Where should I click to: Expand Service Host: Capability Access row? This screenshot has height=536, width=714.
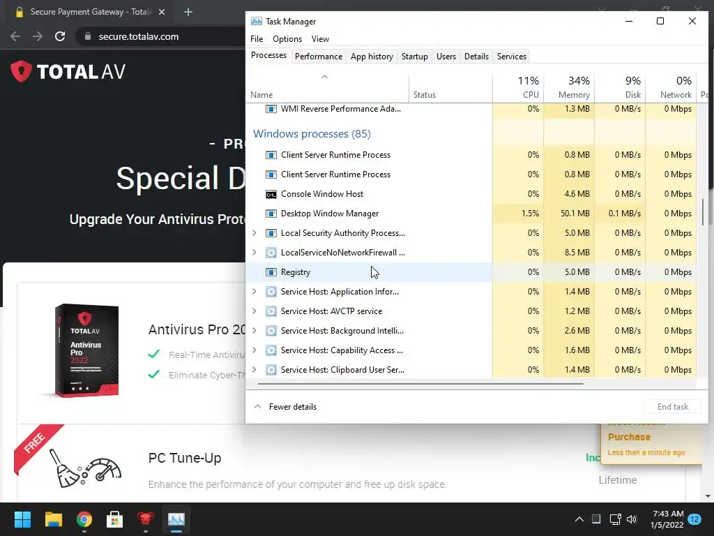point(254,350)
